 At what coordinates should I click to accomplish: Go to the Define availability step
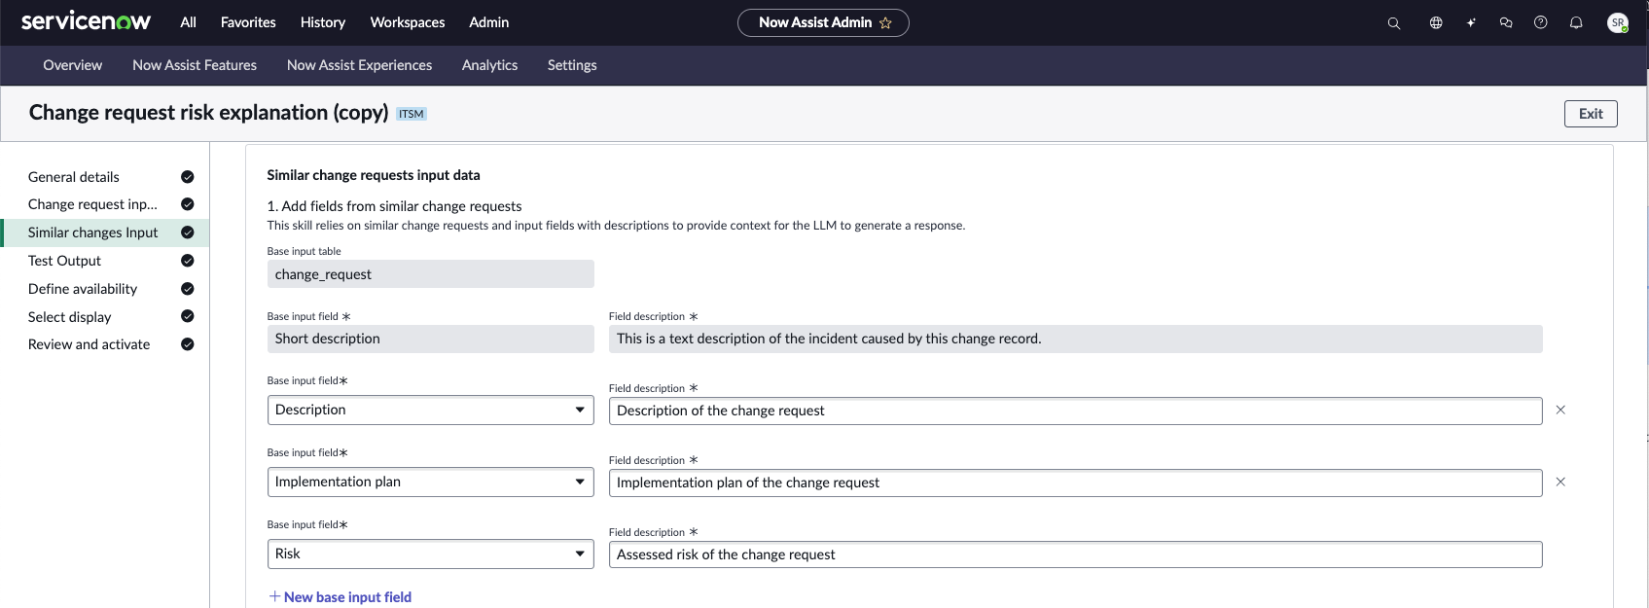[83, 289]
